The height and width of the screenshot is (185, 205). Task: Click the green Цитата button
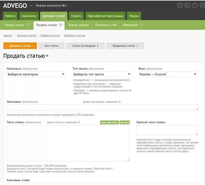(124, 122)
